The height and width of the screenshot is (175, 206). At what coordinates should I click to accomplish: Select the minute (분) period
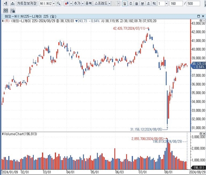143,3
